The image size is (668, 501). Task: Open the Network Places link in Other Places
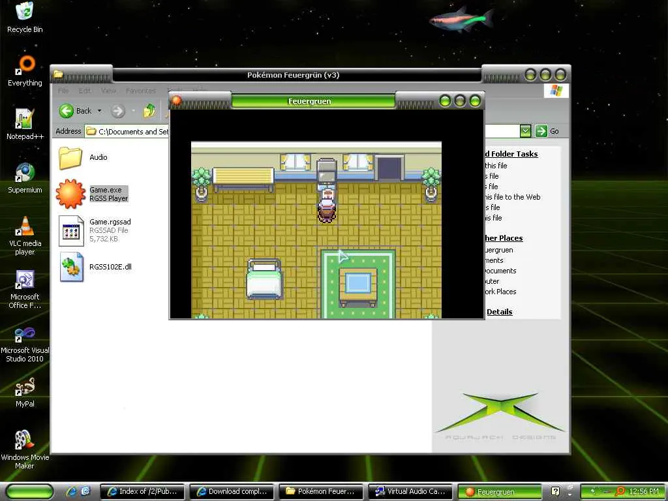pyautogui.click(x=500, y=292)
